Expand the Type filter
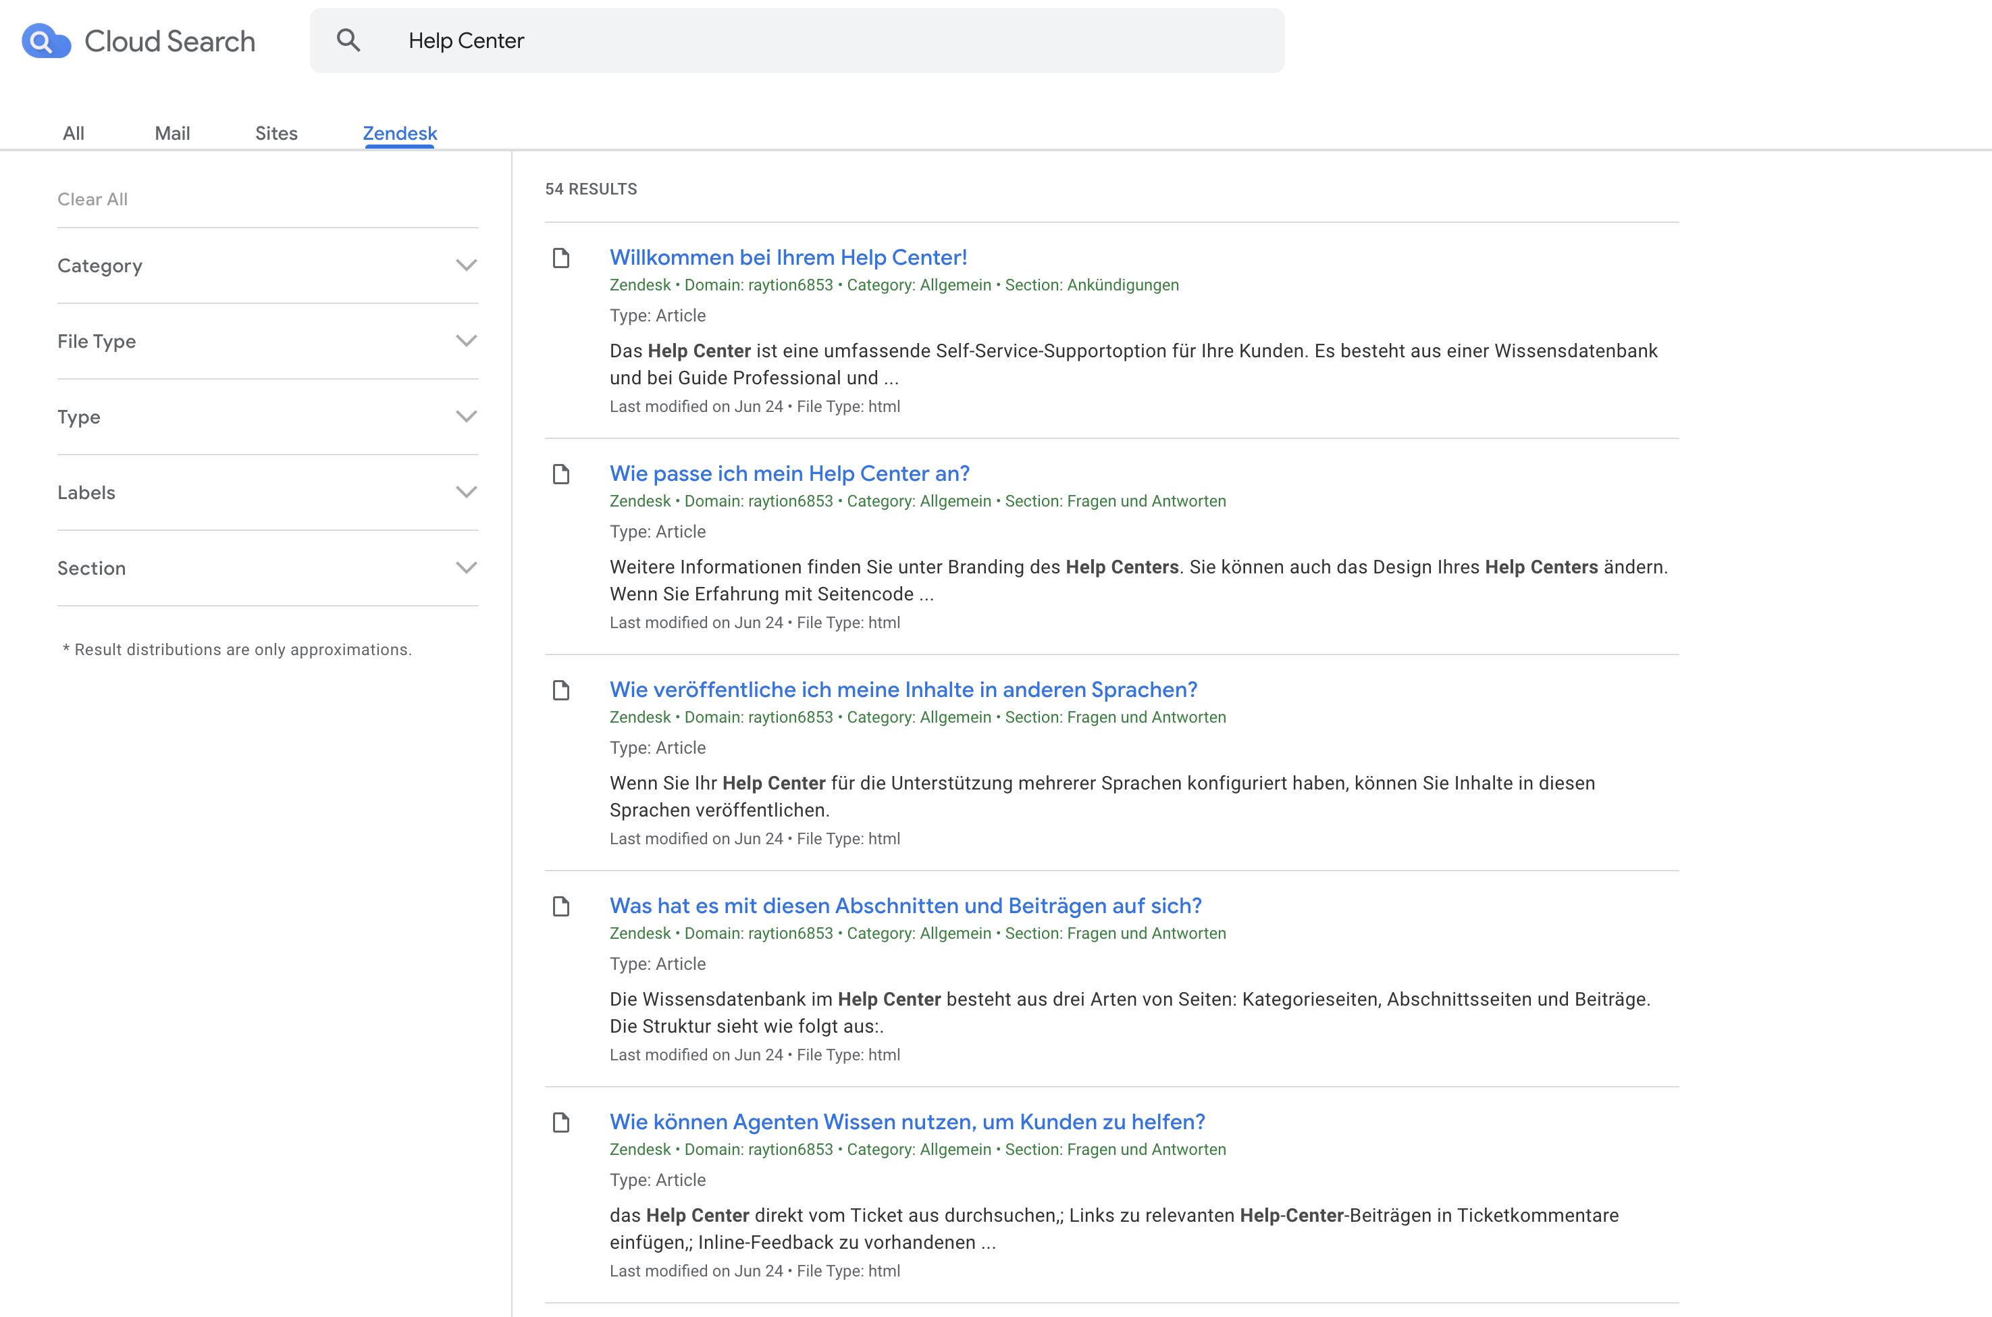 [x=467, y=417]
